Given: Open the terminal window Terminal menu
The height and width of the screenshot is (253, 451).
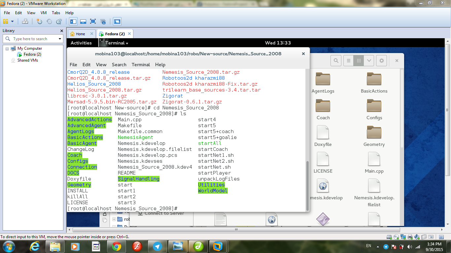Looking at the screenshot, I should click(x=141, y=65).
